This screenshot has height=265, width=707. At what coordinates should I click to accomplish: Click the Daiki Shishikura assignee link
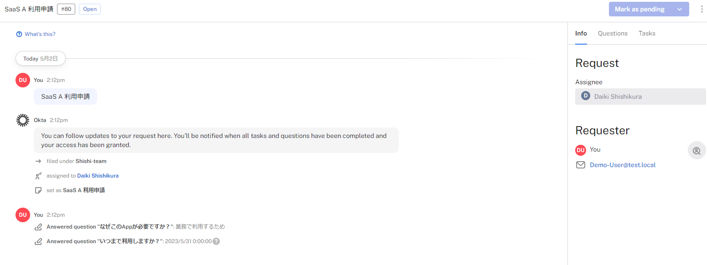pos(98,176)
